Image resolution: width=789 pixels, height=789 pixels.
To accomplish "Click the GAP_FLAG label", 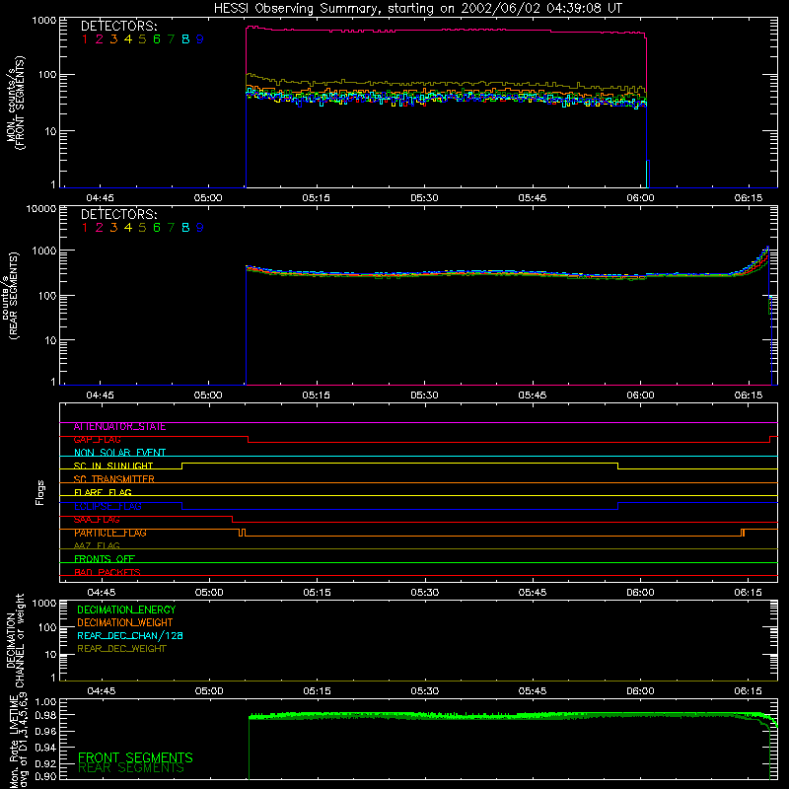I will [x=97, y=440].
